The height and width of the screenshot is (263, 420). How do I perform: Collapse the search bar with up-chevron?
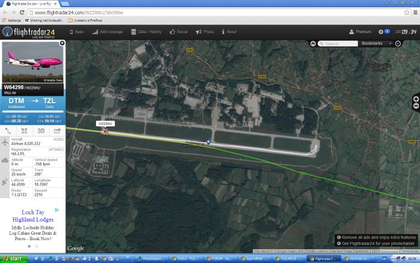tap(313, 43)
